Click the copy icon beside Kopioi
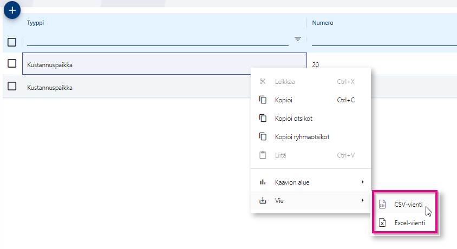The image size is (457, 249). pos(263,100)
